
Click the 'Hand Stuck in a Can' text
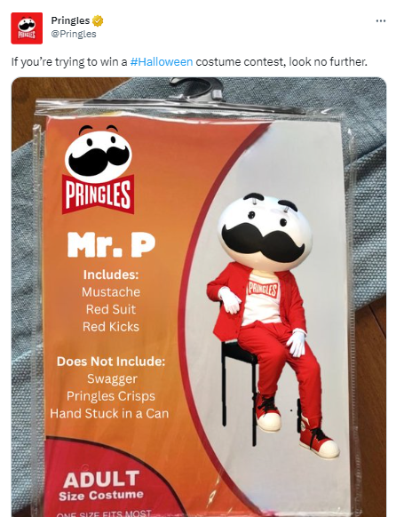[109, 413]
